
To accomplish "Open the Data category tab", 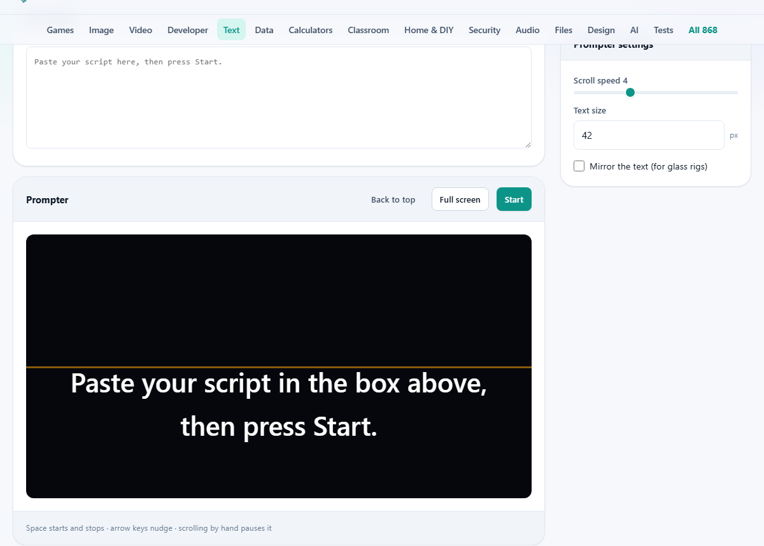I will click(264, 30).
